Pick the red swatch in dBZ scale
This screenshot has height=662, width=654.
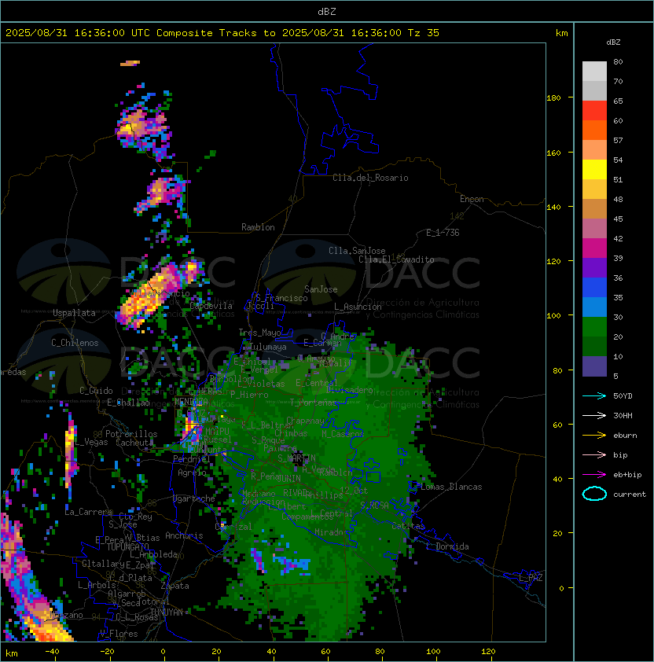pos(594,110)
